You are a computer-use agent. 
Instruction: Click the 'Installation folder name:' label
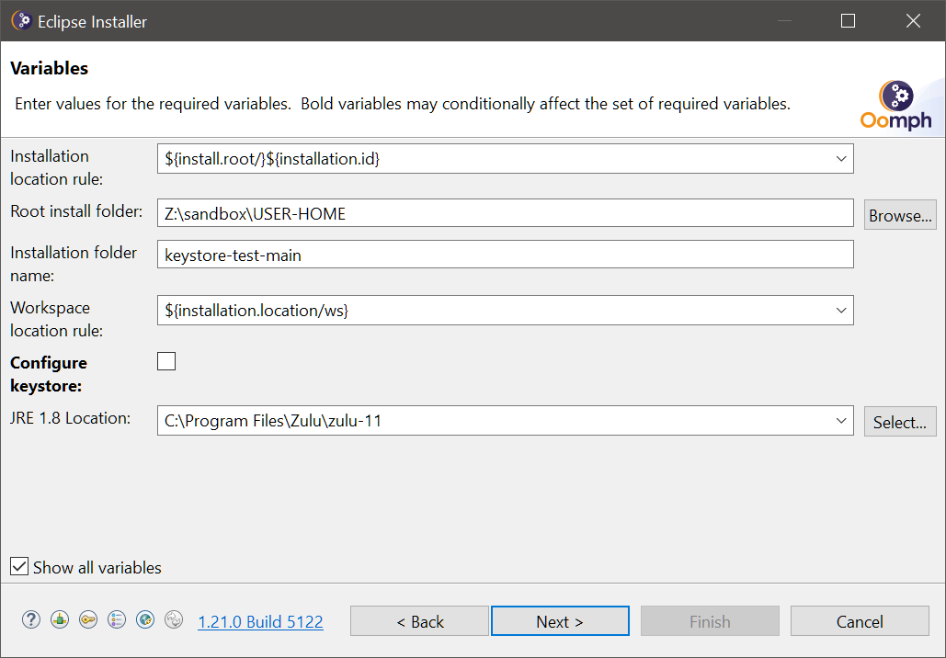click(x=74, y=264)
